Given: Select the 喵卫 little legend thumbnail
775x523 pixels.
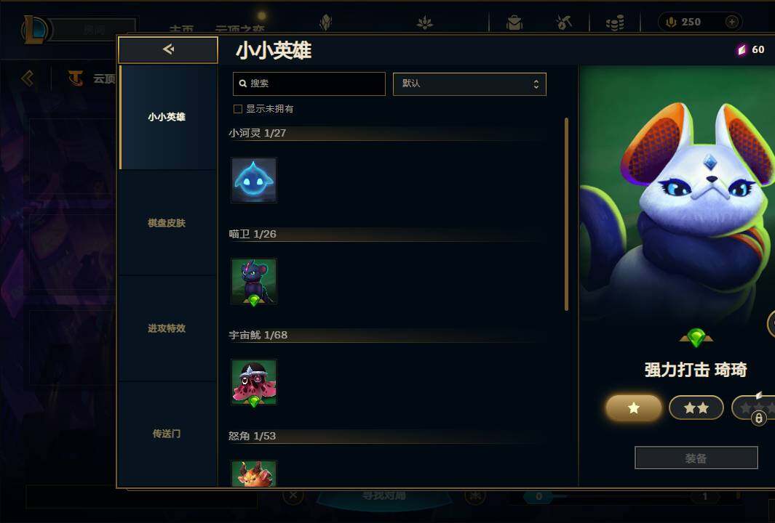Looking at the screenshot, I should click(254, 281).
